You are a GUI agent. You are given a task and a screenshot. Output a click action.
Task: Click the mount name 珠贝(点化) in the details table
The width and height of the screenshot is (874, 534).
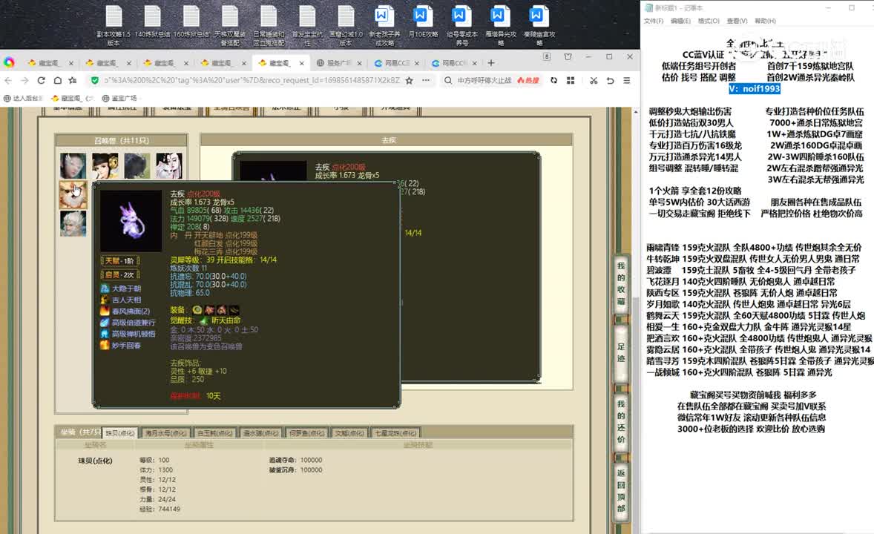(95, 461)
